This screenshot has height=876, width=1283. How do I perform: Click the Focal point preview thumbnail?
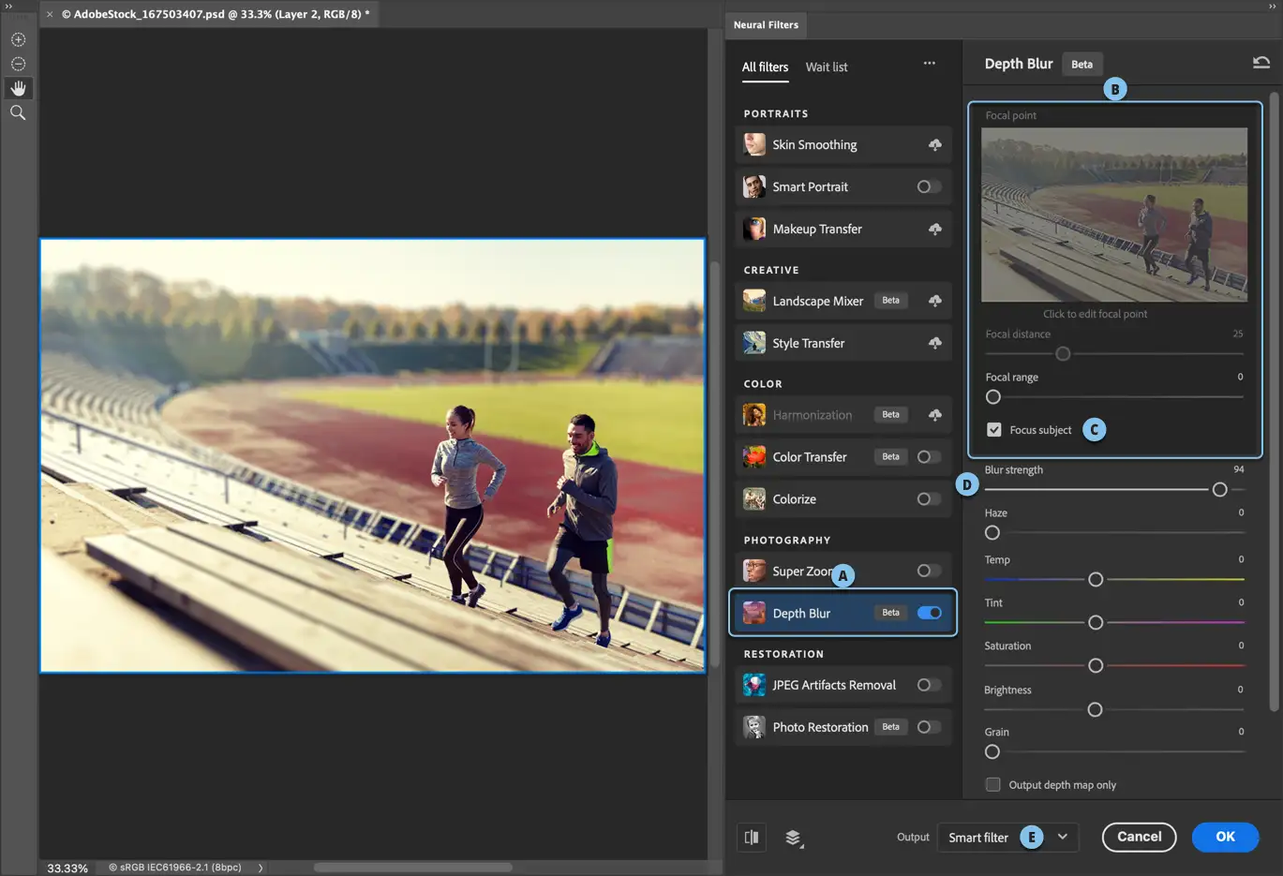(x=1114, y=215)
